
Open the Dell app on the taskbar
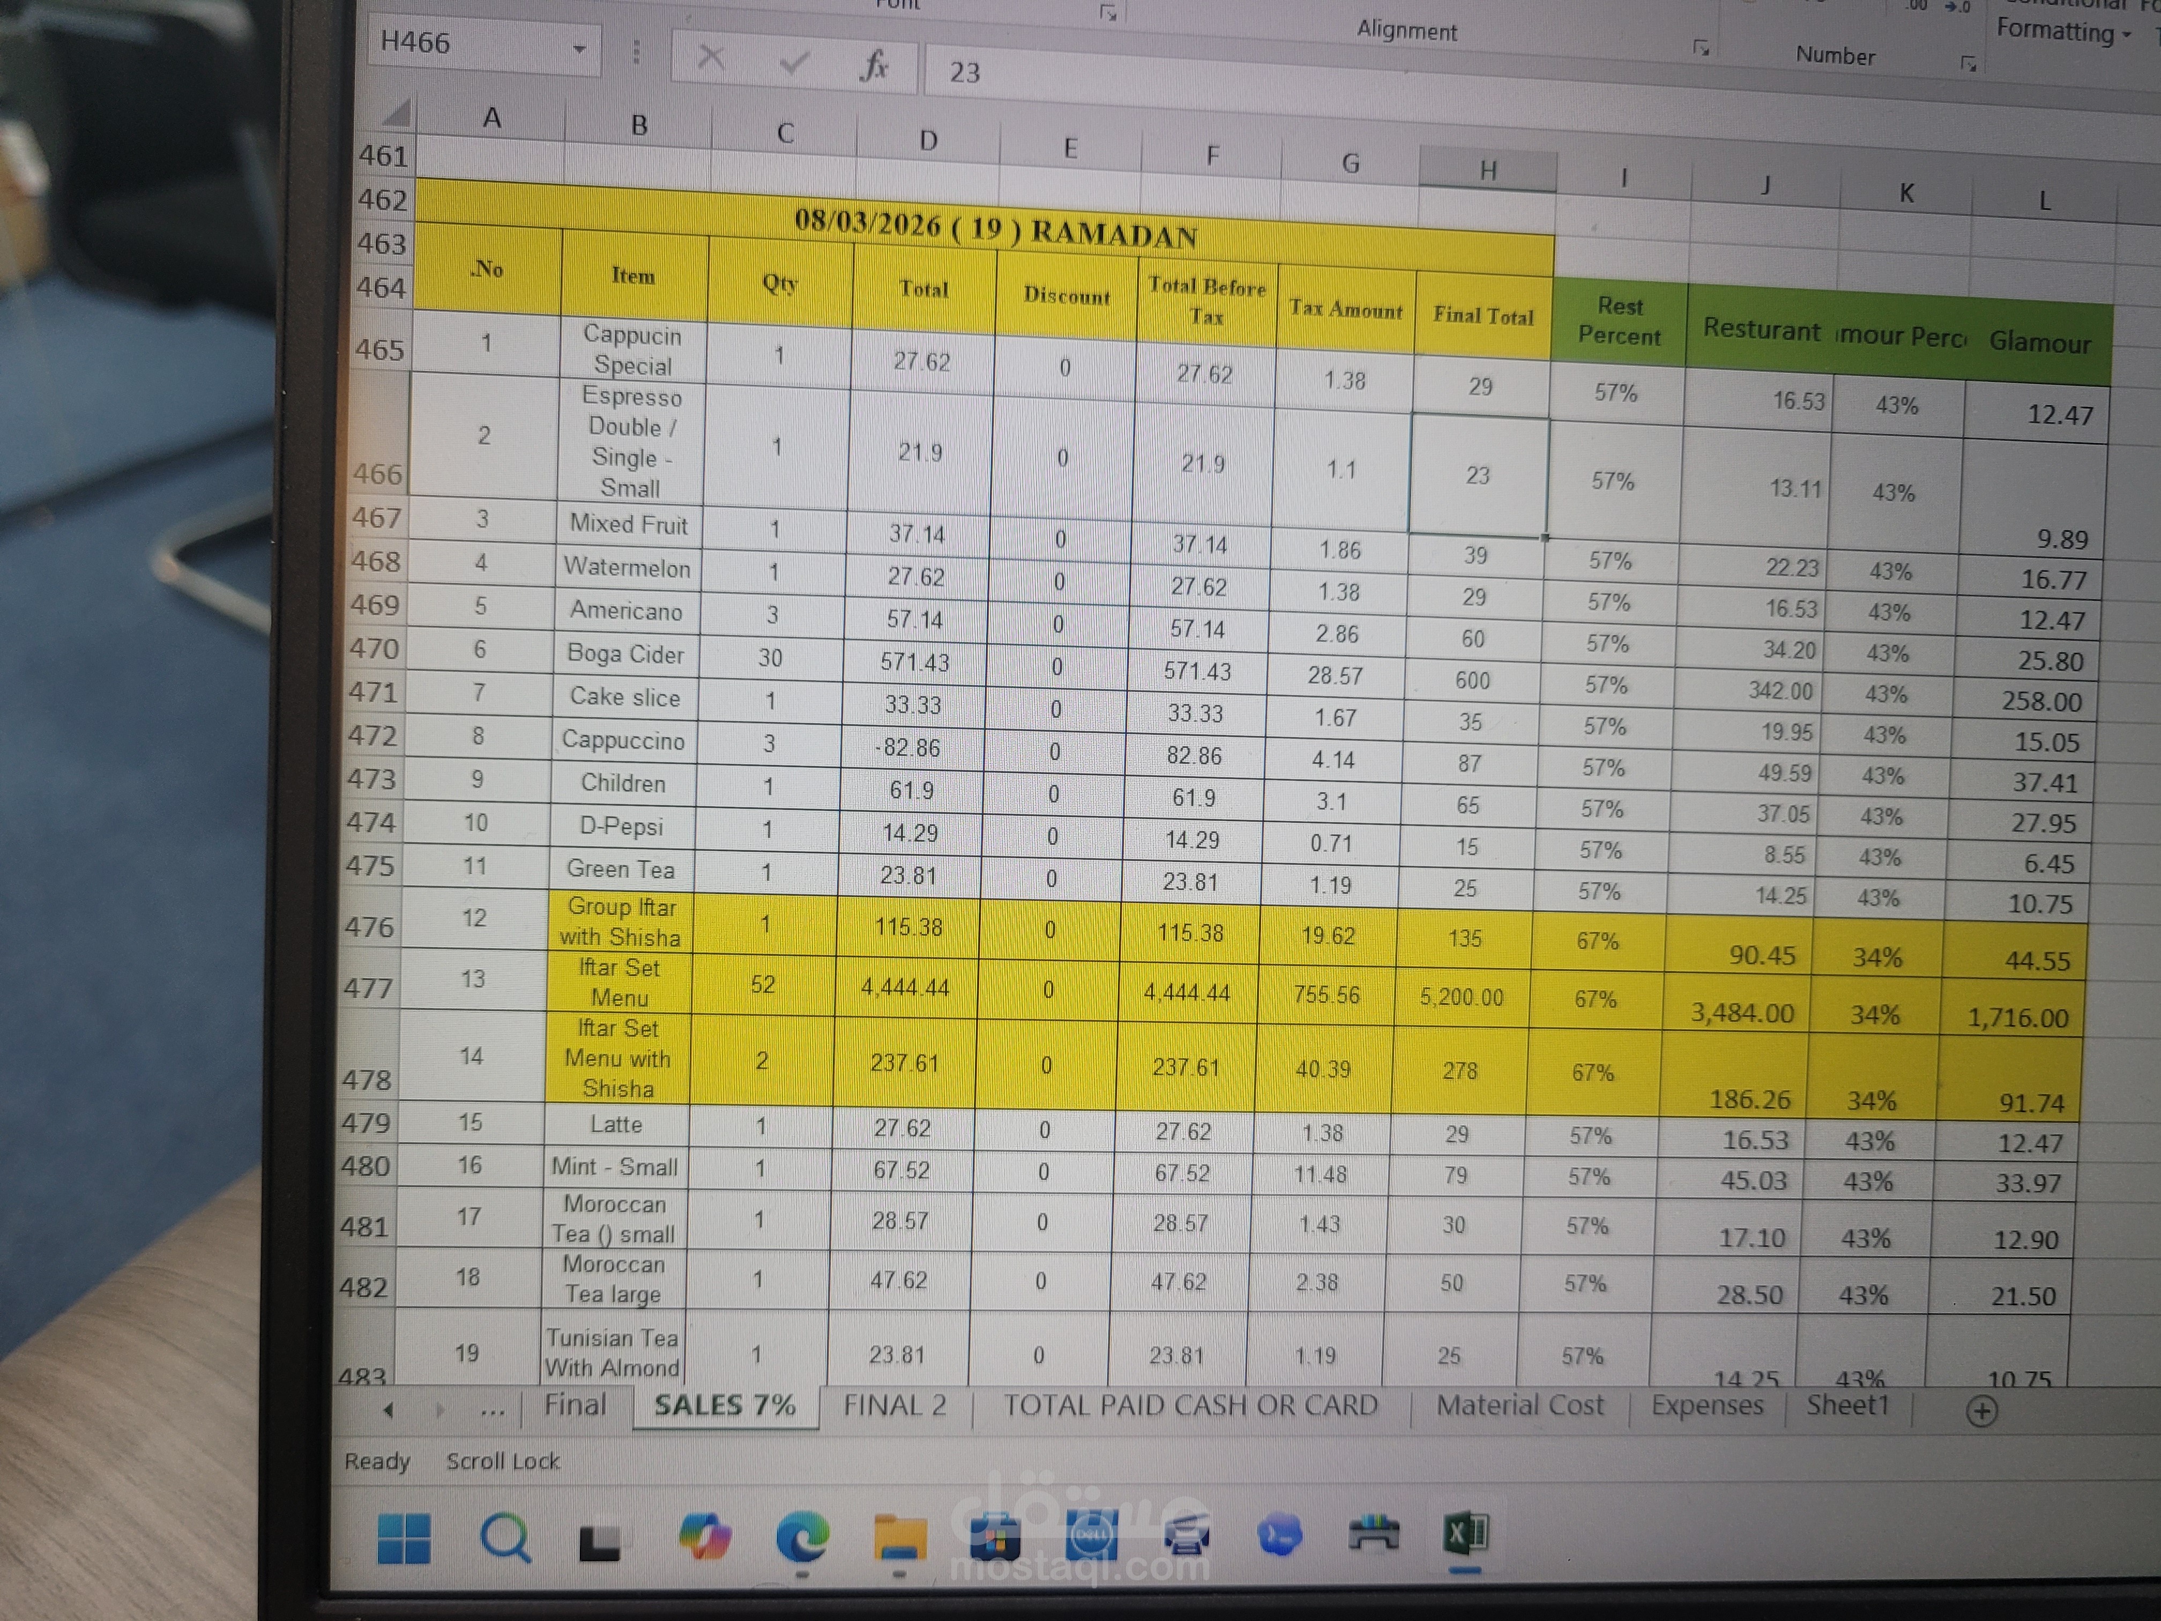1091,1536
